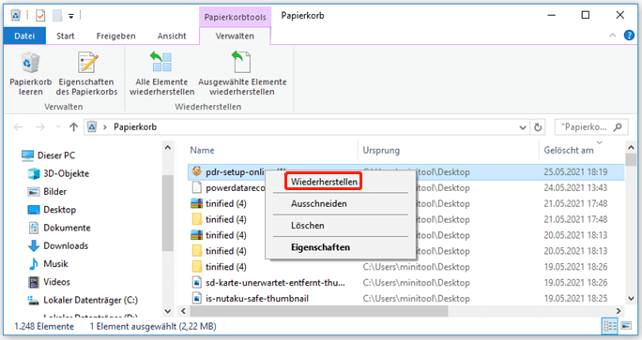The image size is (642, 340).
Task: Select Lokaler Datenträger (C:)
Action: 83,300
